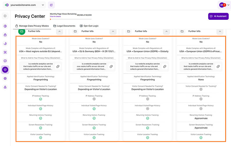Copy the disclaimer text in fourth column
This screenshot has height=146, width=231.
218,67
